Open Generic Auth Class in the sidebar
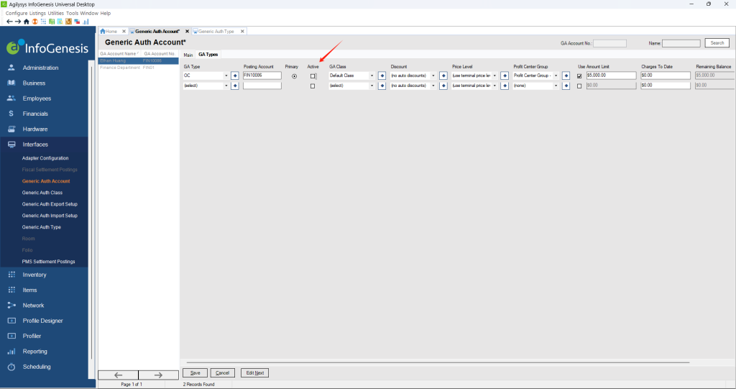 pyautogui.click(x=42, y=193)
